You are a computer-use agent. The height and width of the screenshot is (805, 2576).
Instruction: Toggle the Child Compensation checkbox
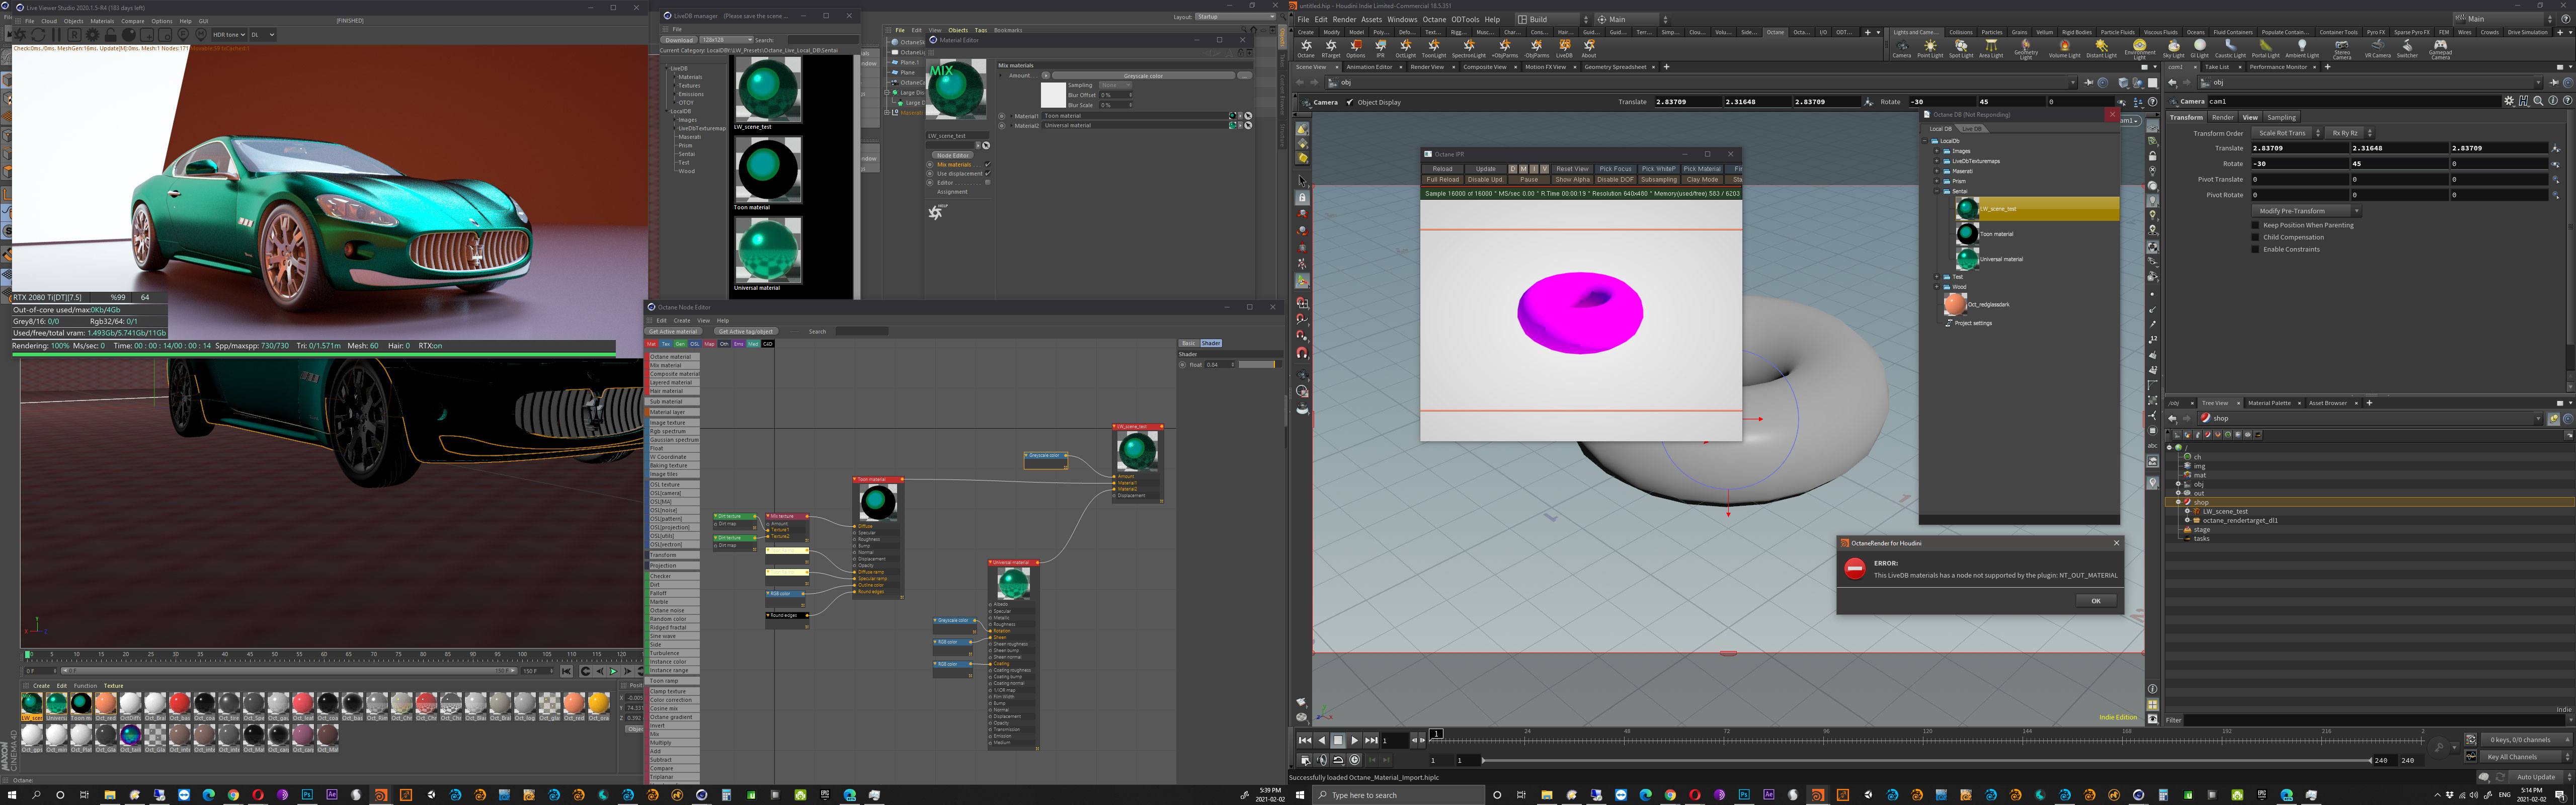(2255, 237)
